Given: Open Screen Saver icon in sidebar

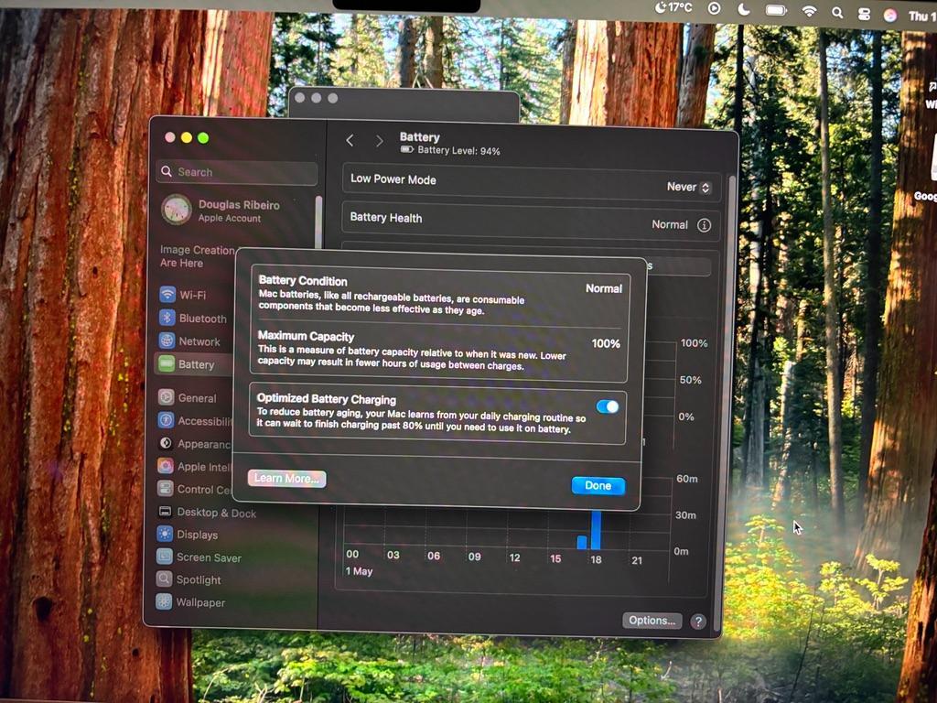Looking at the screenshot, I should (165, 557).
